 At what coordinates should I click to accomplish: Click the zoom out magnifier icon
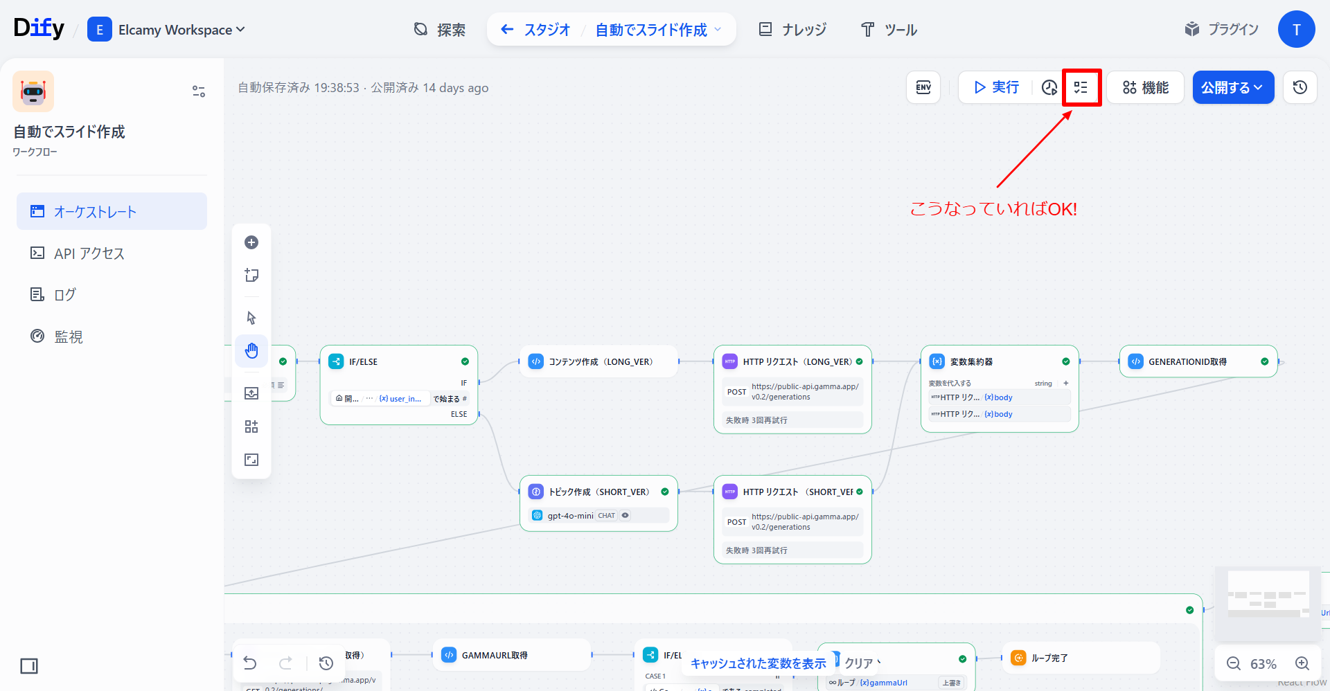click(x=1234, y=663)
